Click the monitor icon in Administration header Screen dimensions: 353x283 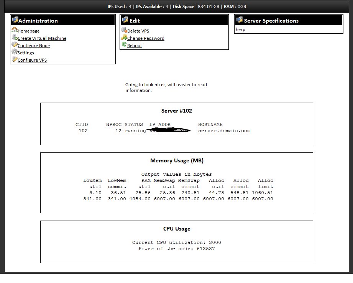point(15,20)
